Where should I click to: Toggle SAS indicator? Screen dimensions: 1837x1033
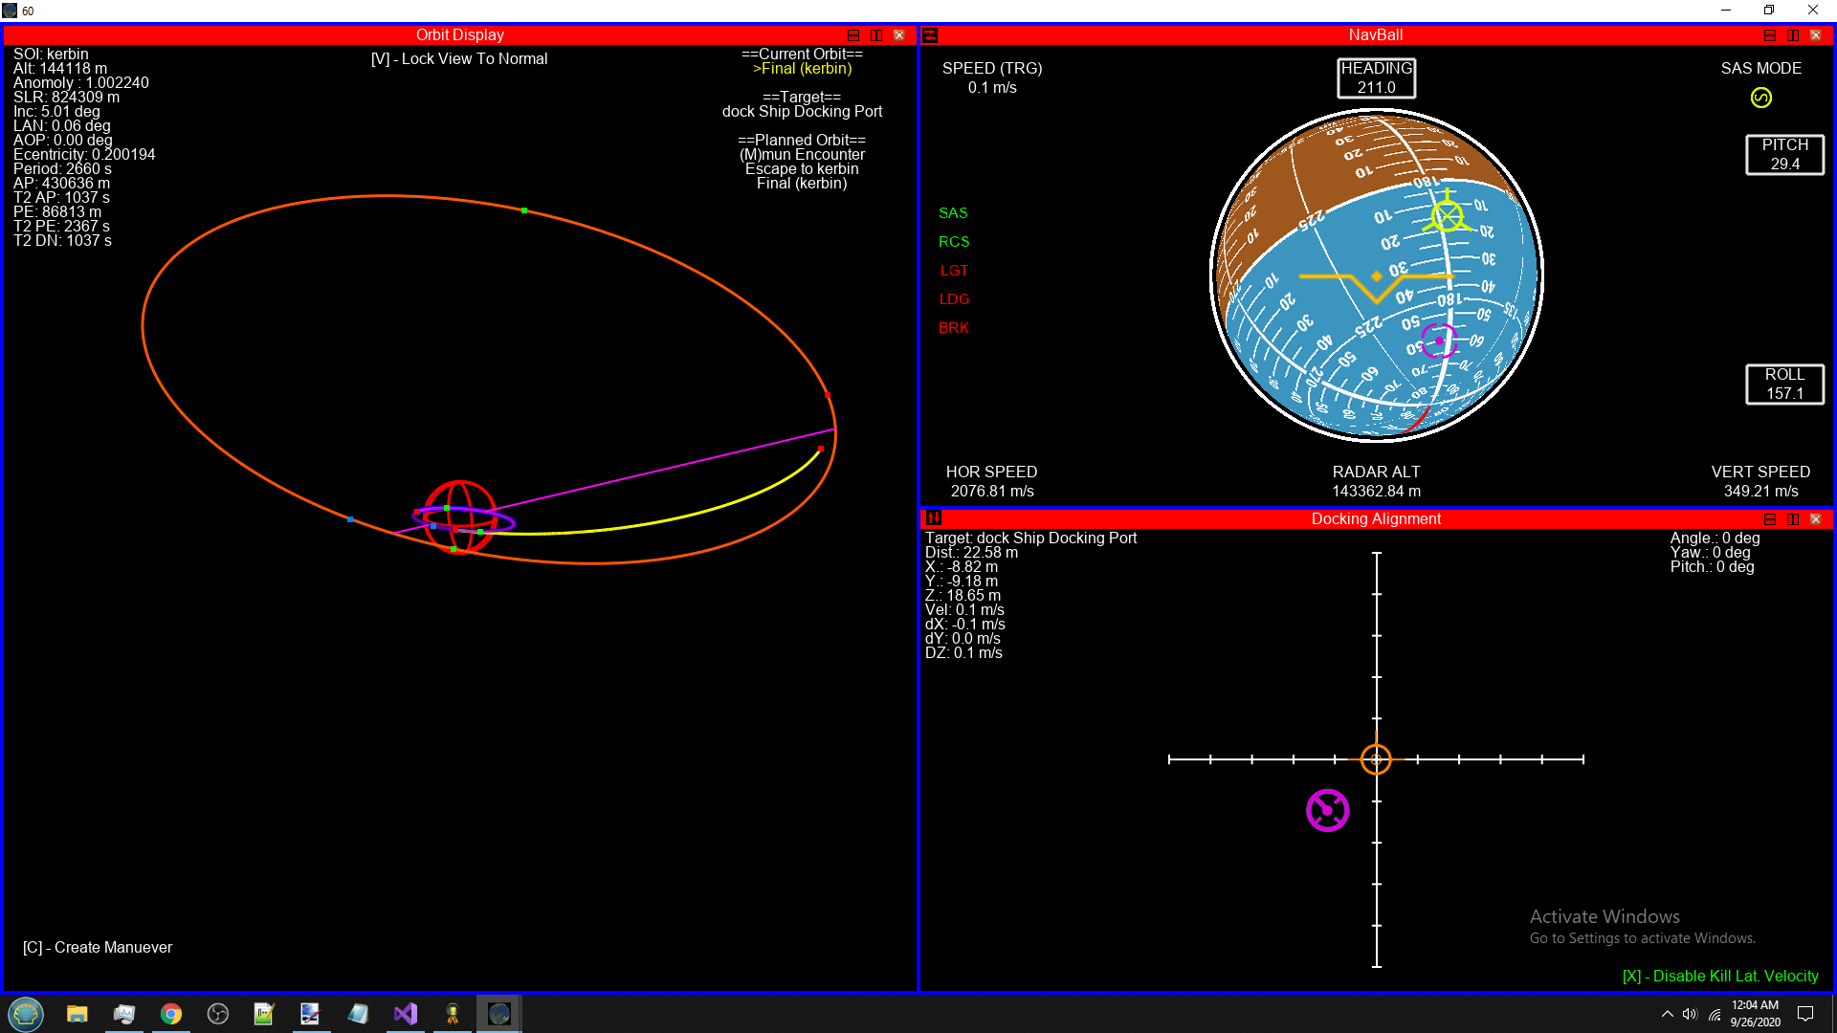coord(952,212)
